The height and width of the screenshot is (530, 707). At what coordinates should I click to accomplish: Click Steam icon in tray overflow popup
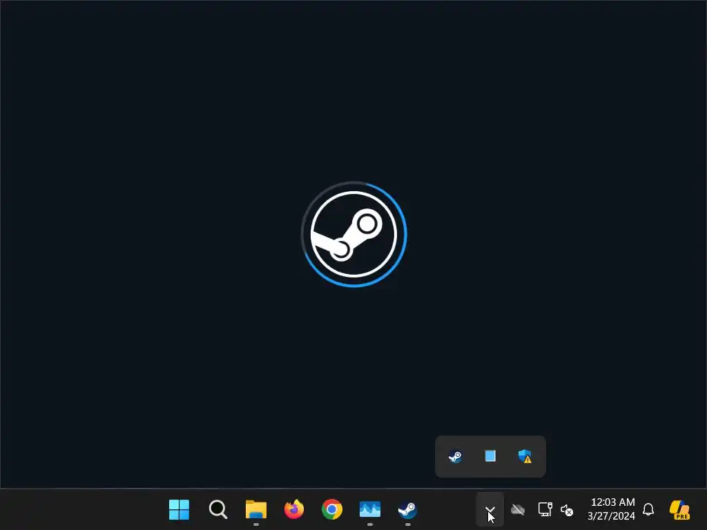click(455, 457)
